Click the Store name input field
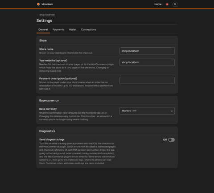 pyautogui.click(x=147, y=51)
